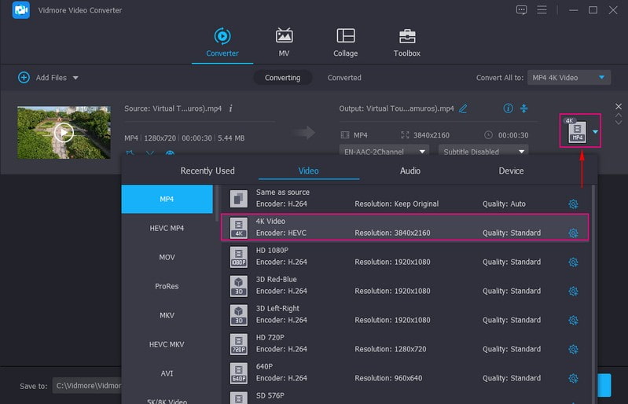Image resolution: width=628 pixels, height=404 pixels.
Task: Open settings gear for HD 1080P preset
Action: click(x=573, y=262)
